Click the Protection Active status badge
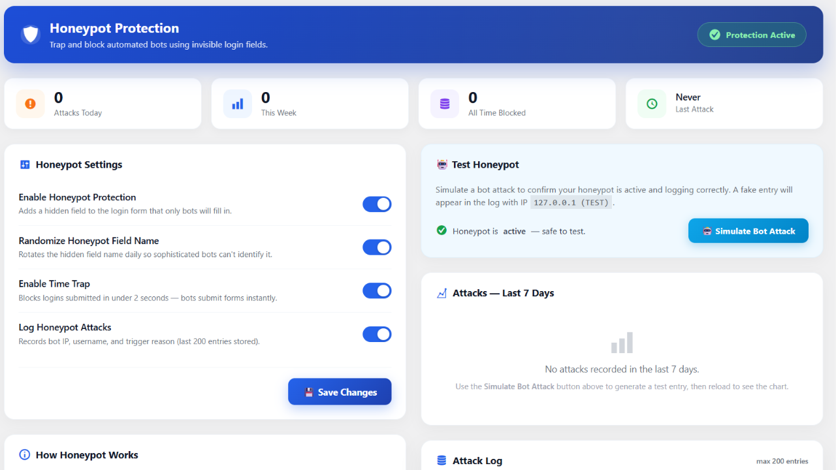The height and width of the screenshot is (470, 836). tap(752, 35)
